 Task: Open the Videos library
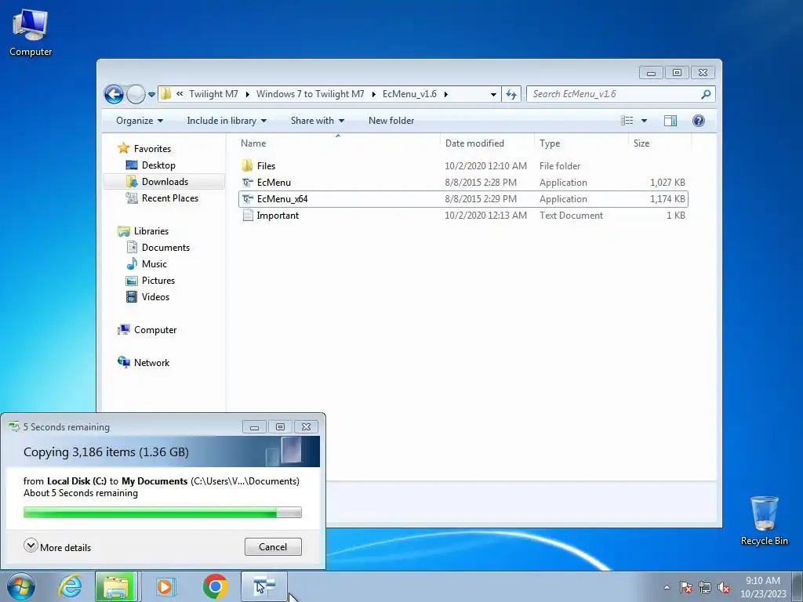155,297
